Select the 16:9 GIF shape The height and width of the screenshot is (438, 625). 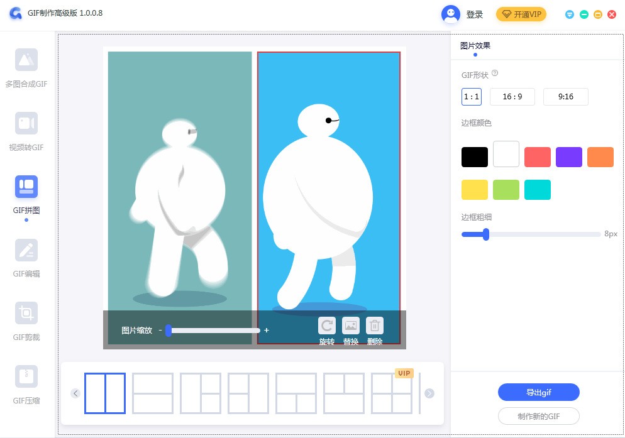point(512,97)
